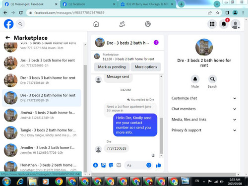Expand the Privacy & support section
Viewport: 248px width, 186px height.
(204, 130)
